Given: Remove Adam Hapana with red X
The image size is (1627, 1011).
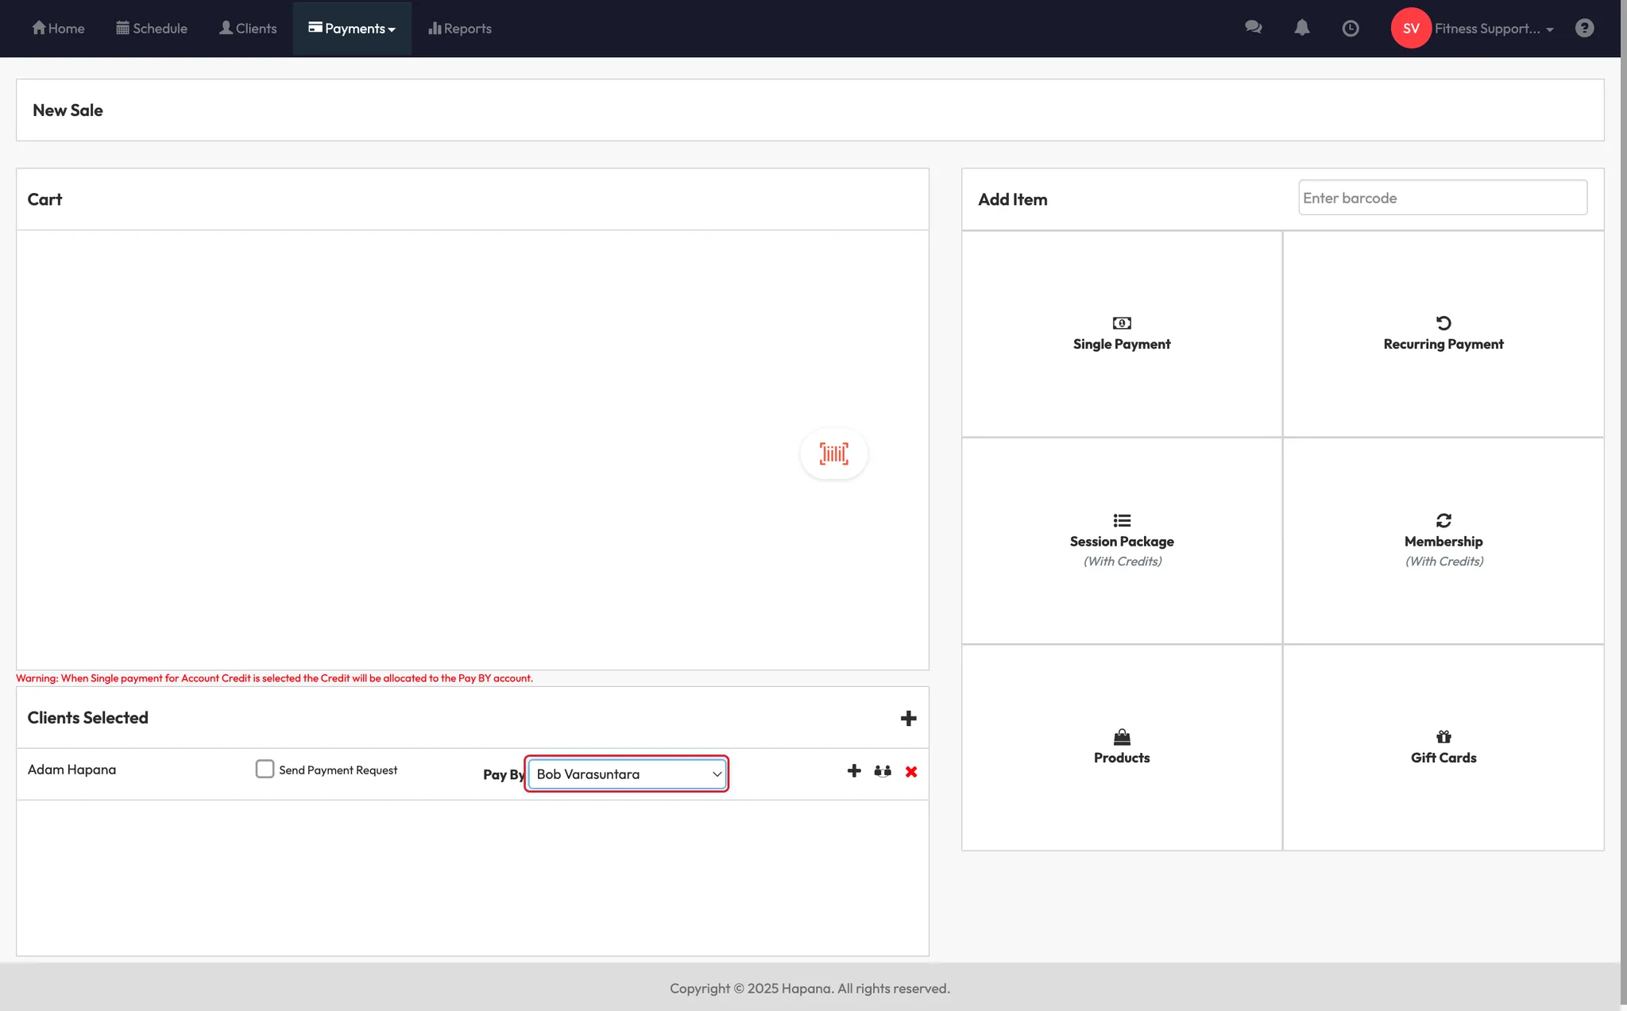Looking at the screenshot, I should point(911,772).
